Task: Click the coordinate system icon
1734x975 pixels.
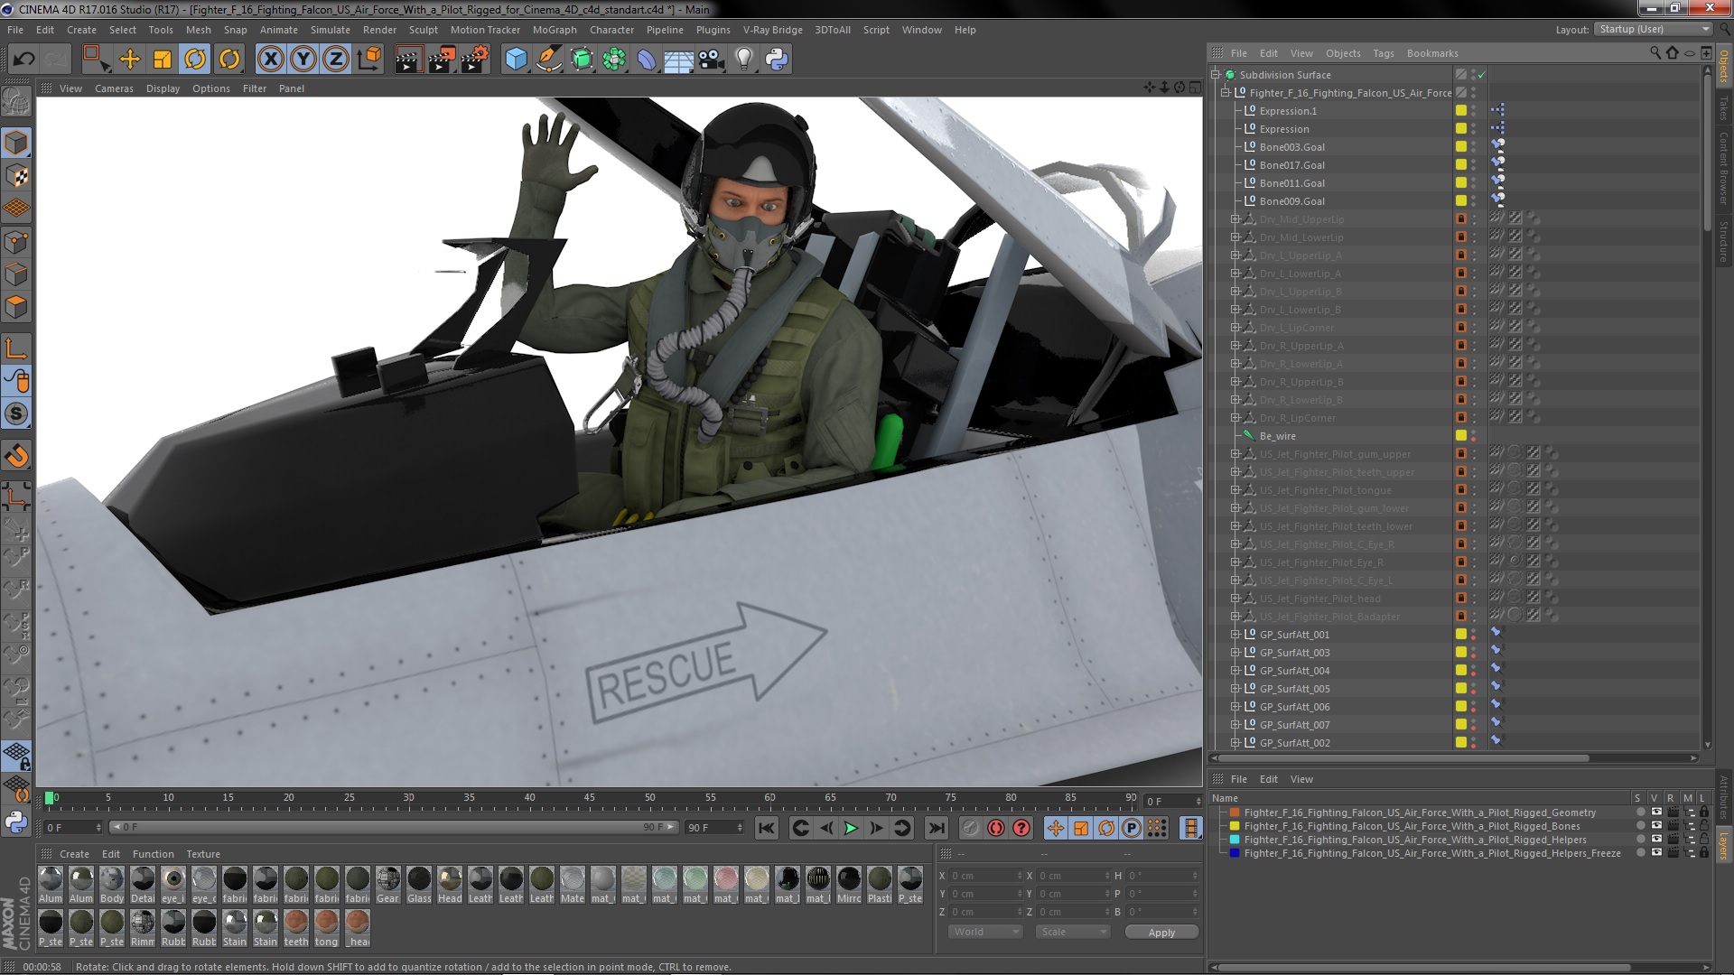Action: (x=368, y=60)
